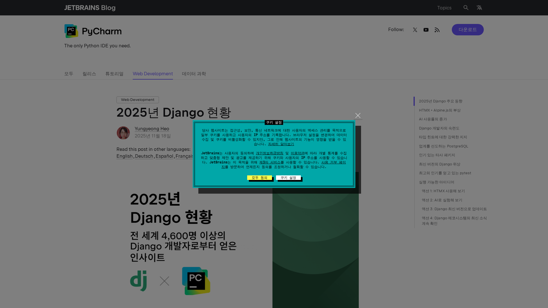Open the PyCharm YouTube channel icon
548x308 pixels.
[x=426, y=30]
